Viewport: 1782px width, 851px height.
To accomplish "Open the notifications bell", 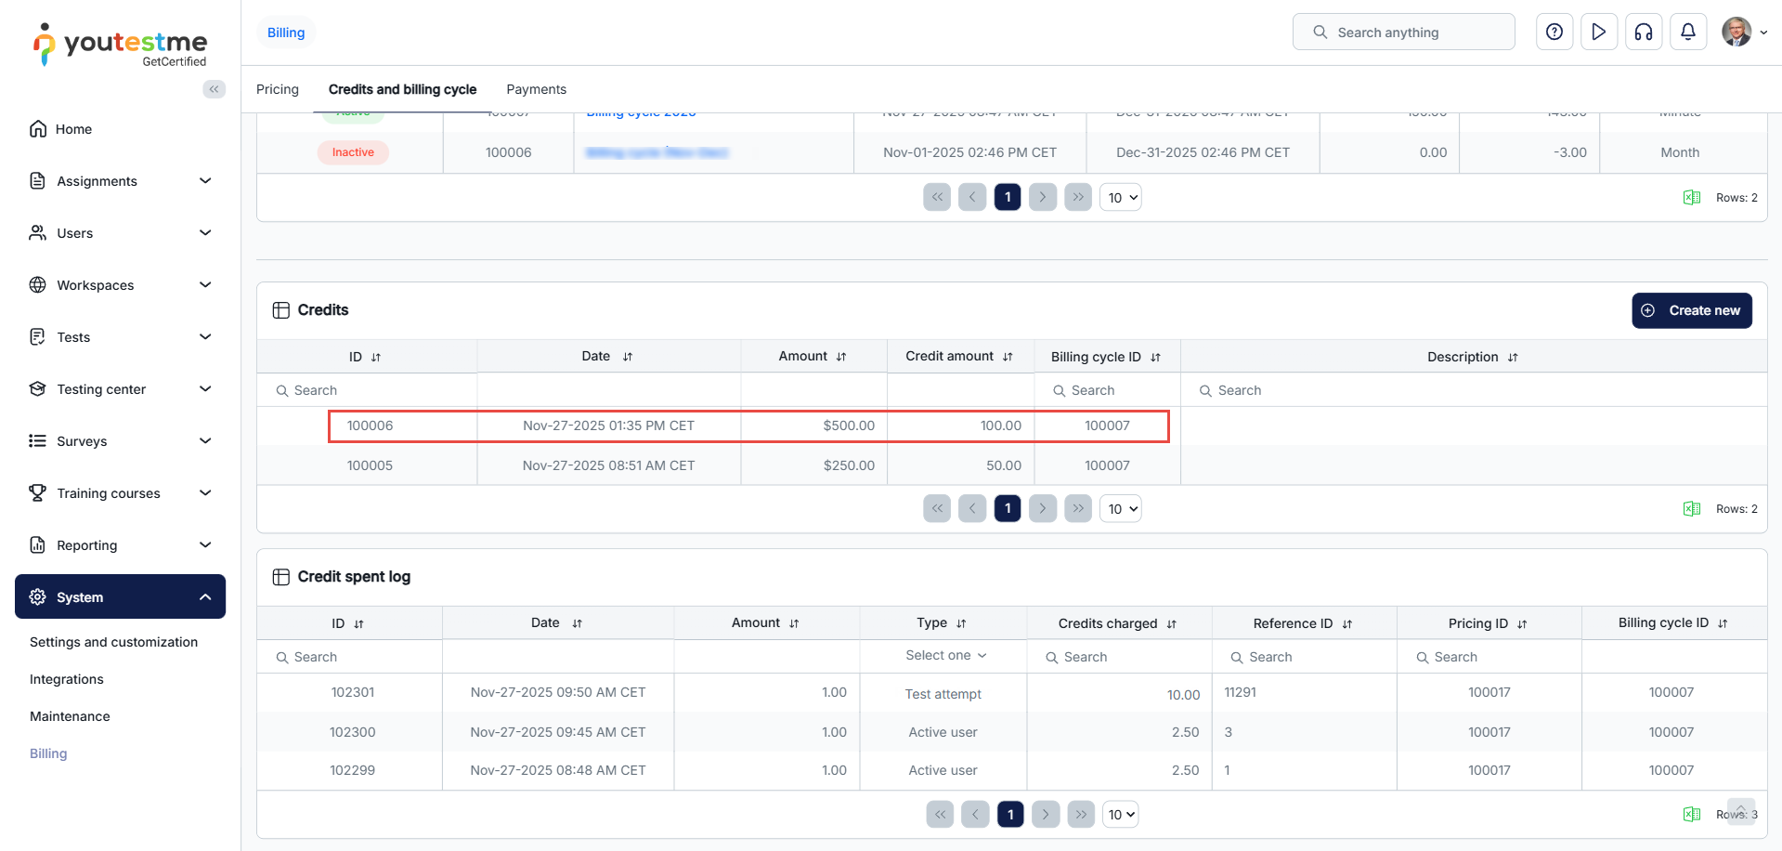I will [1687, 33].
